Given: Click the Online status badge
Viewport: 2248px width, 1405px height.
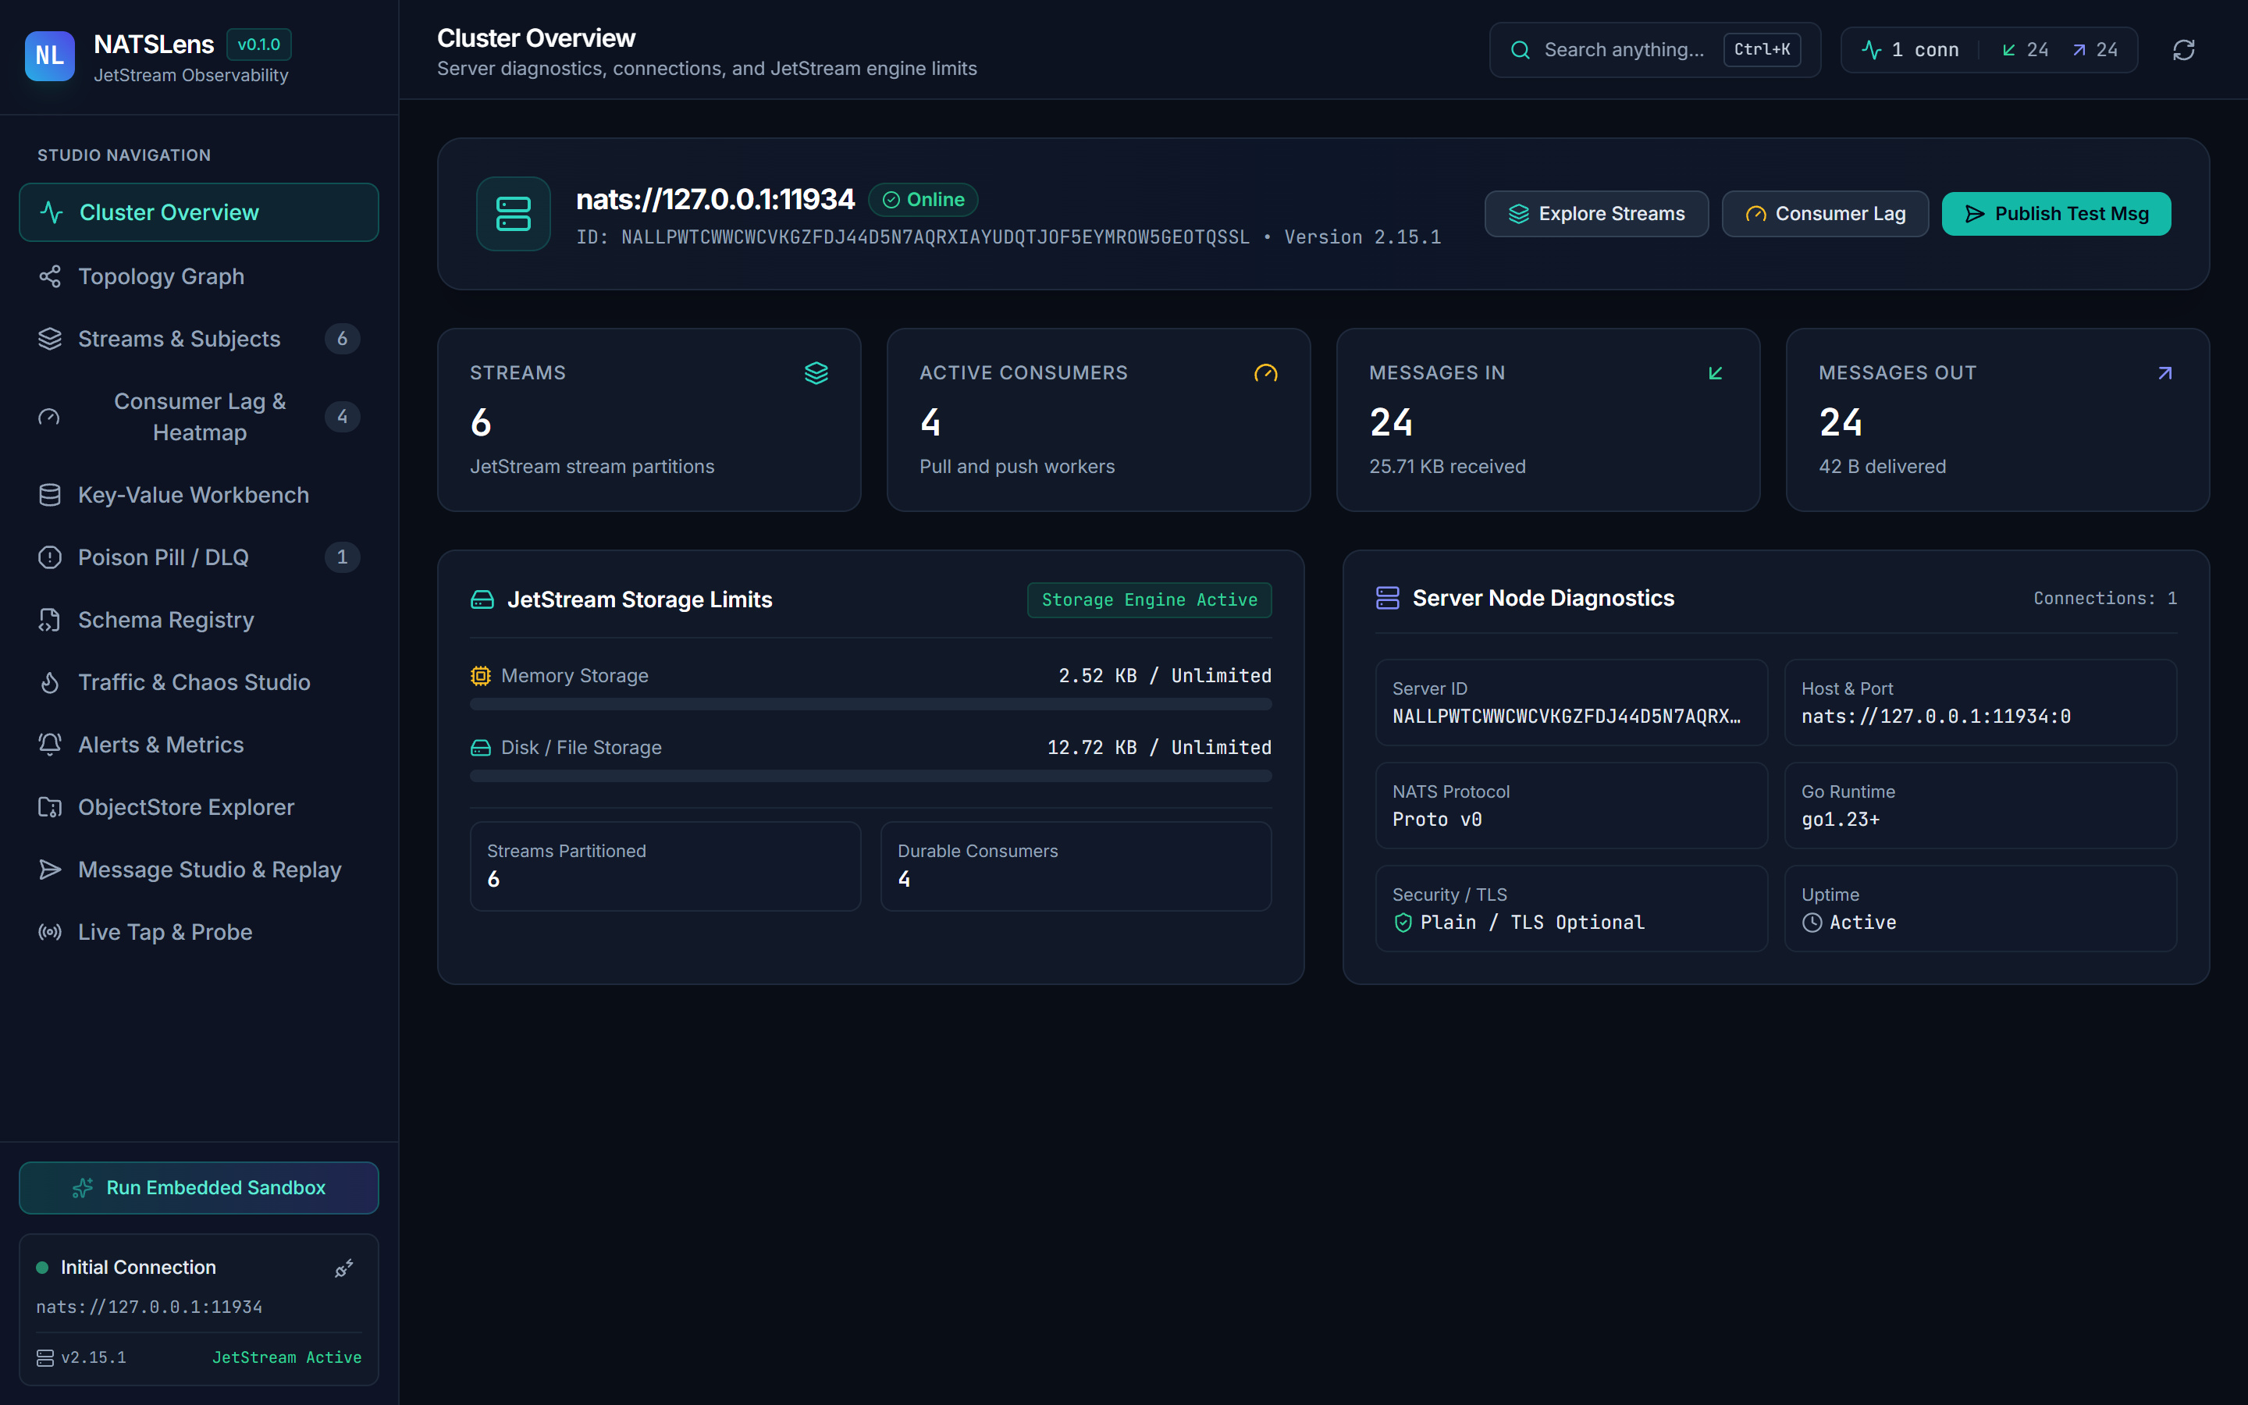Looking at the screenshot, I should (x=923, y=200).
